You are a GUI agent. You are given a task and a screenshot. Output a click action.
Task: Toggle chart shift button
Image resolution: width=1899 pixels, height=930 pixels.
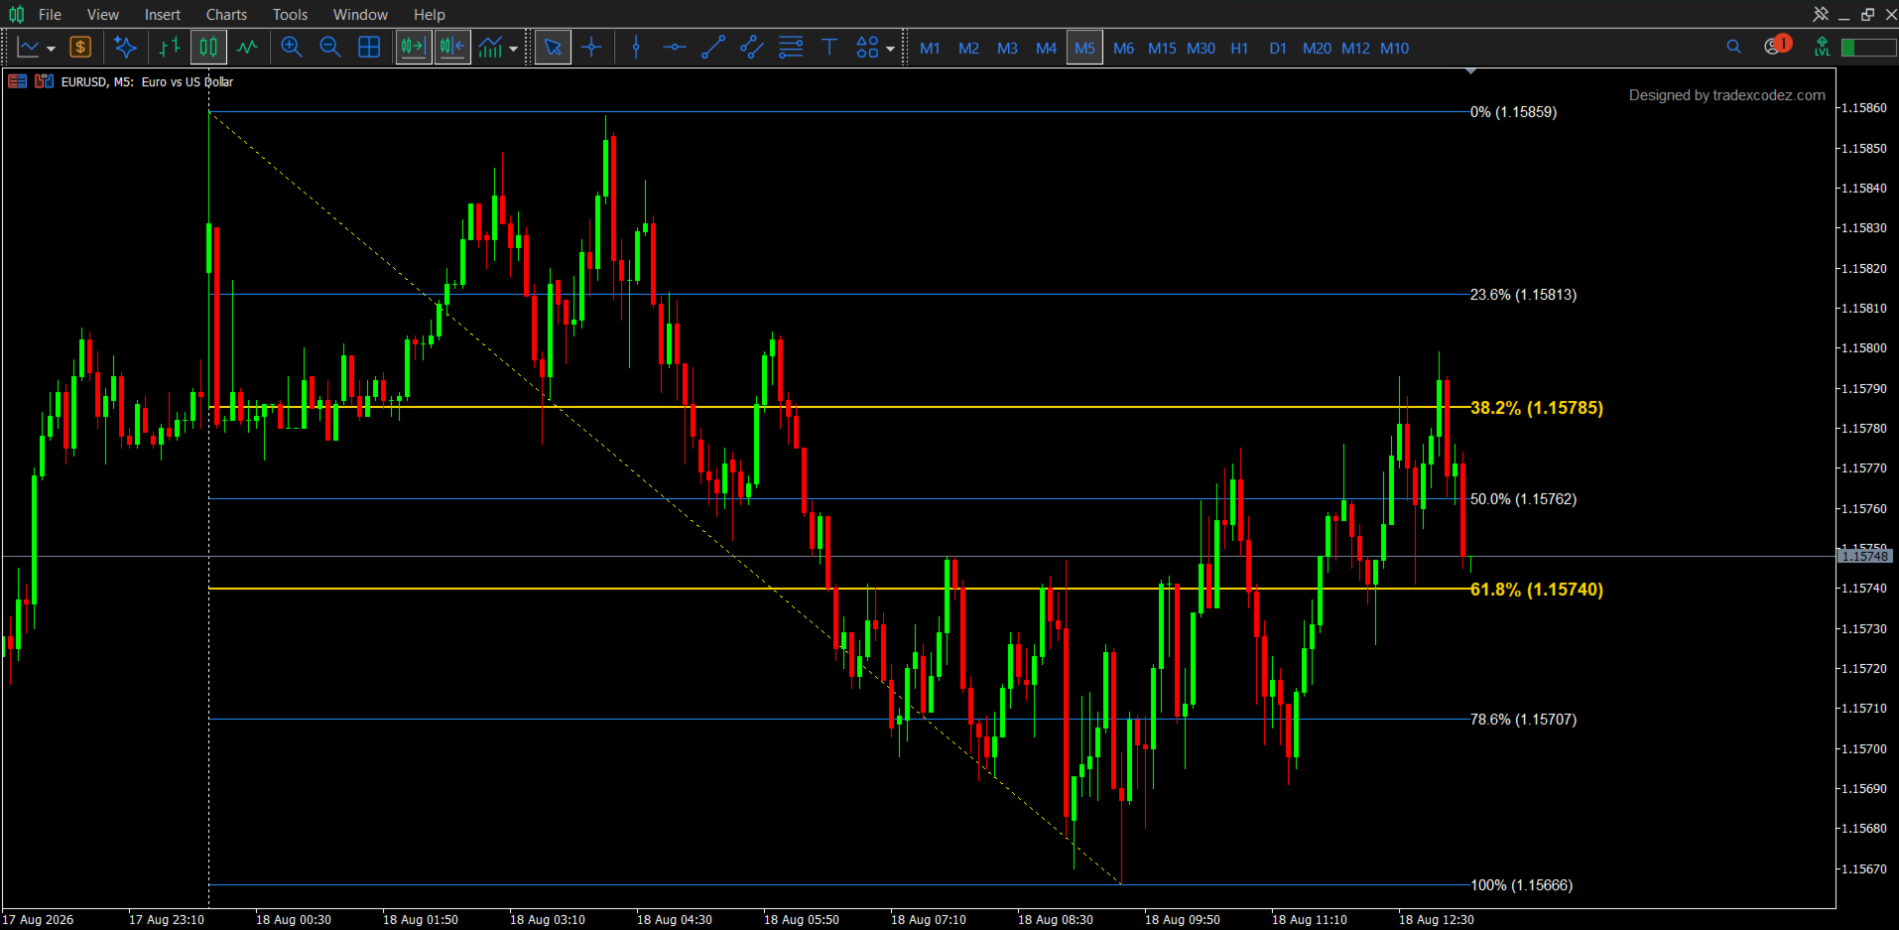point(452,48)
